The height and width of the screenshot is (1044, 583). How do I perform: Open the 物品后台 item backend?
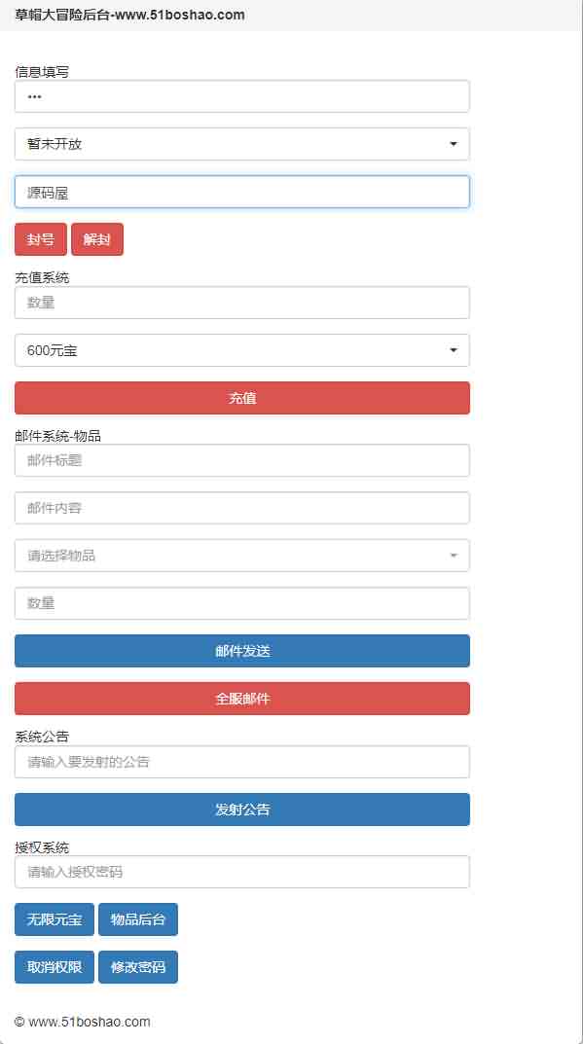point(138,918)
